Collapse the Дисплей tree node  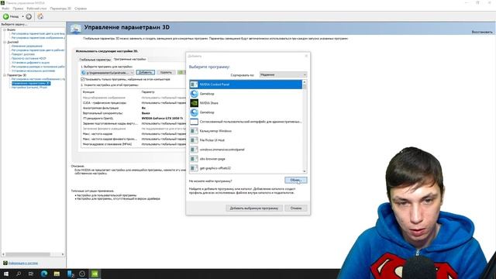[x=5, y=42]
